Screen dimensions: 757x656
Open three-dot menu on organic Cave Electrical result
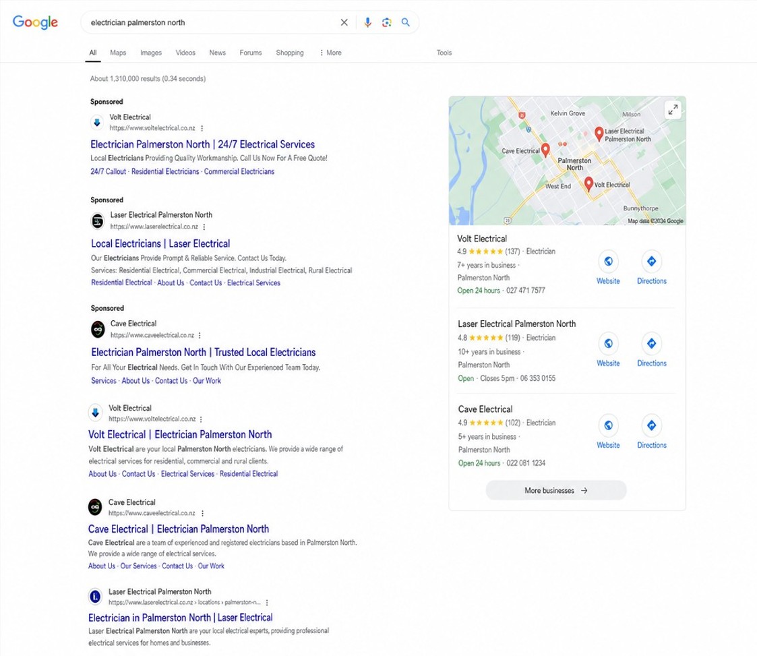[202, 514]
